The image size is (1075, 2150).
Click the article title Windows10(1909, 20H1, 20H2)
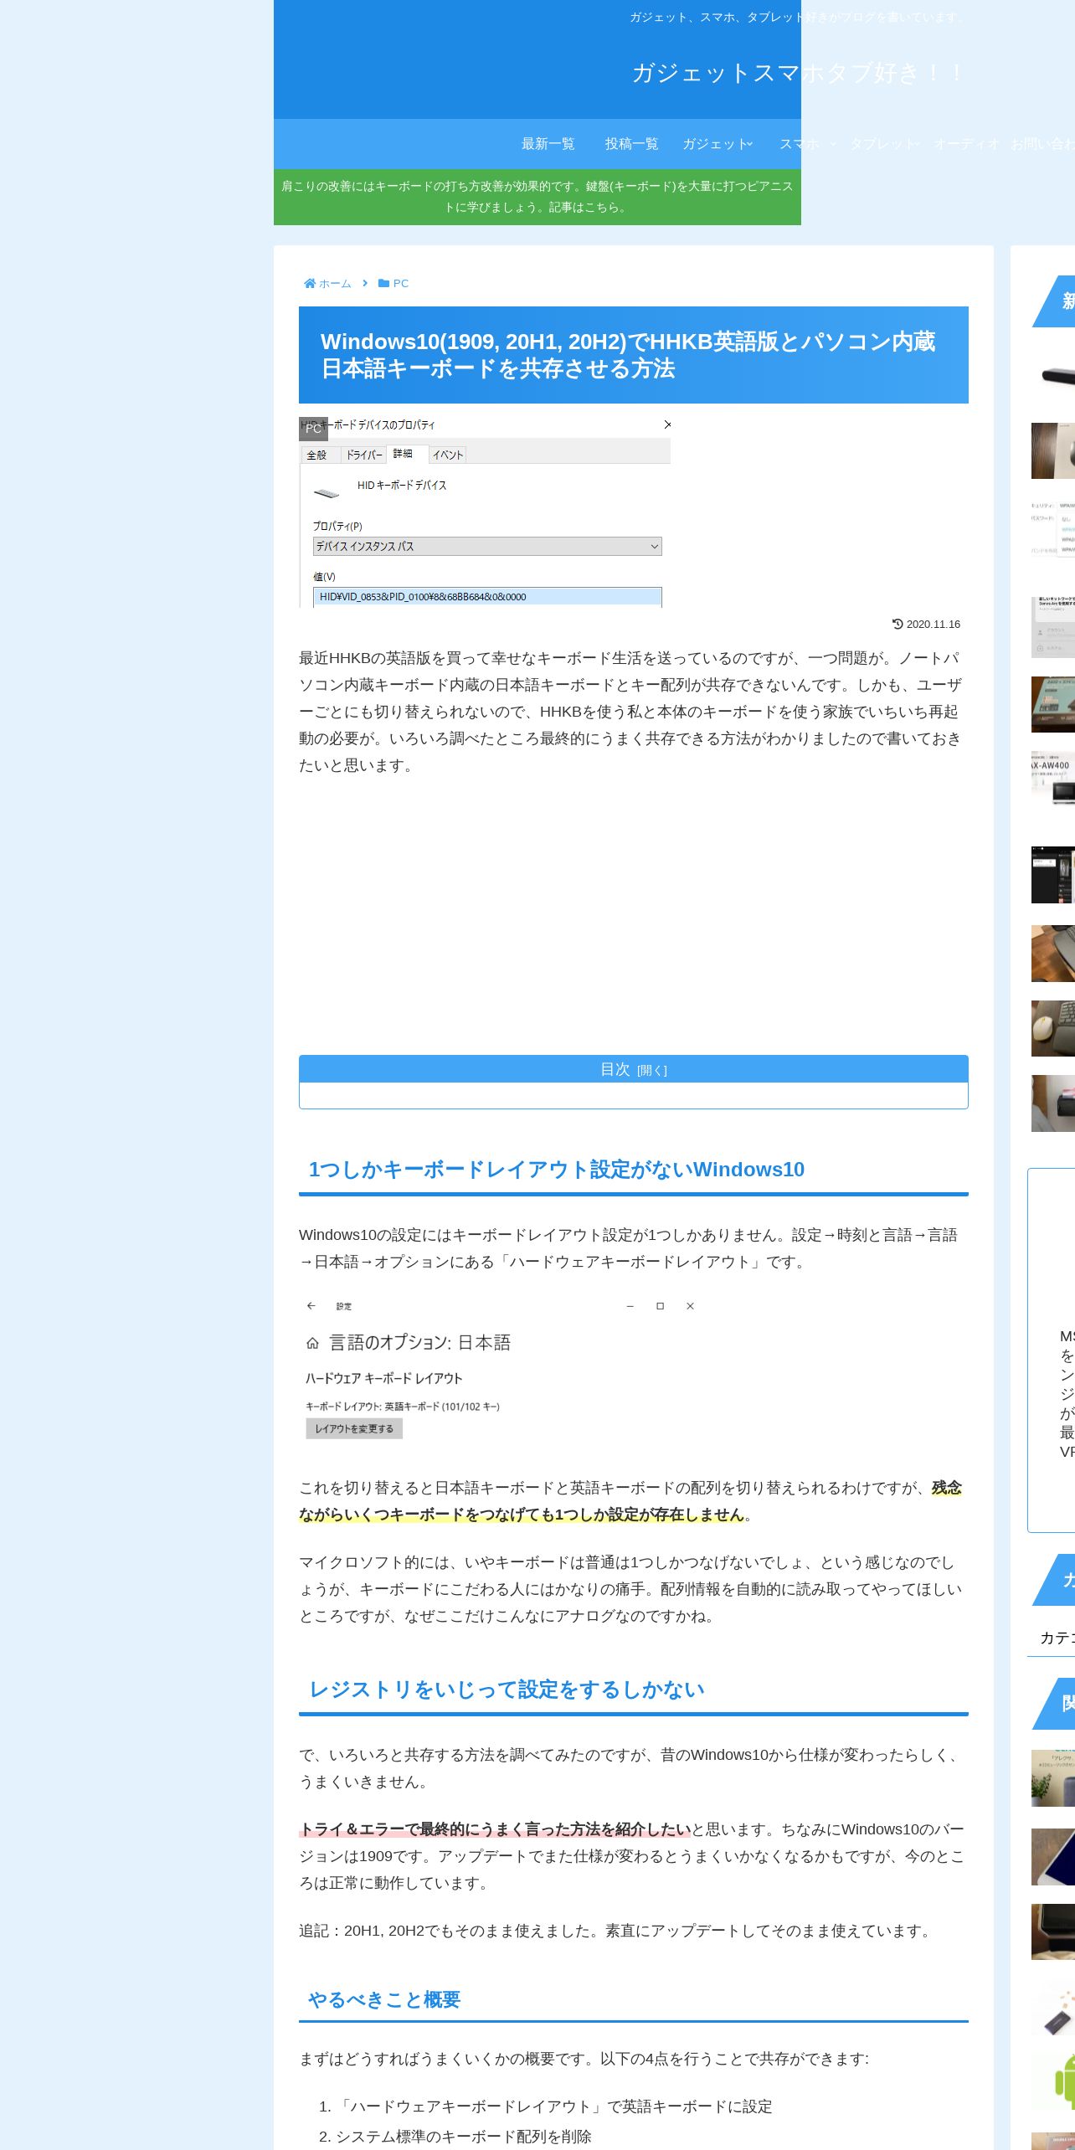coord(634,355)
